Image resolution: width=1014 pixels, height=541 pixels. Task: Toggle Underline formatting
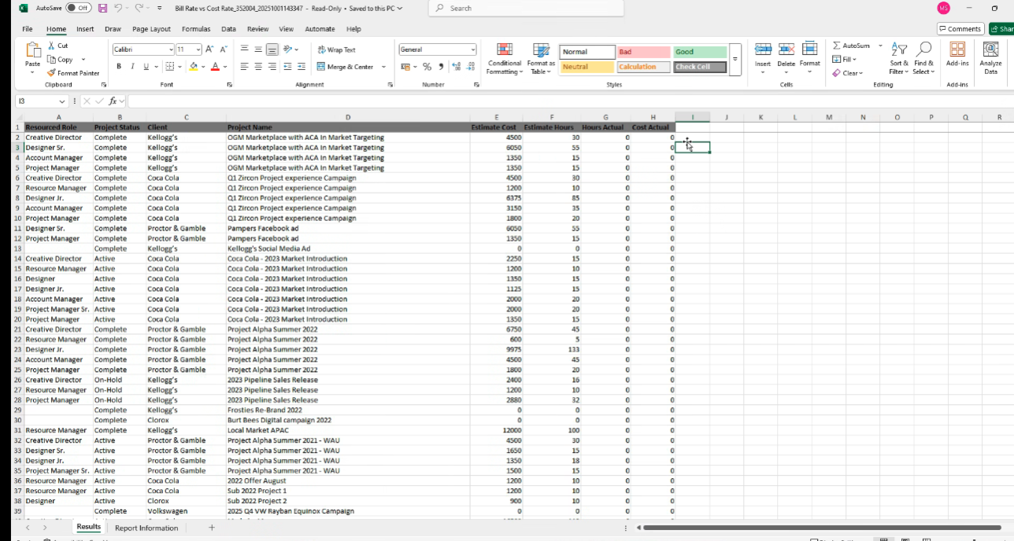pos(146,67)
